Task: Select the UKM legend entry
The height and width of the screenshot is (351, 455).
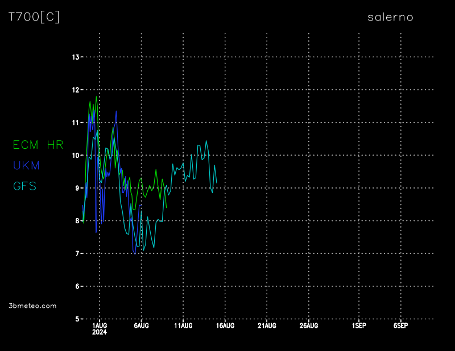Action: coord(26,165)
